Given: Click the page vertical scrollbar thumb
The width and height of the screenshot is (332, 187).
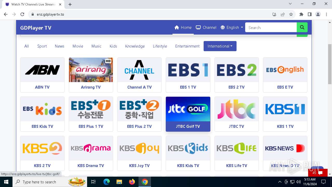Looking at the screenshot, I should (x=330, y=64).
